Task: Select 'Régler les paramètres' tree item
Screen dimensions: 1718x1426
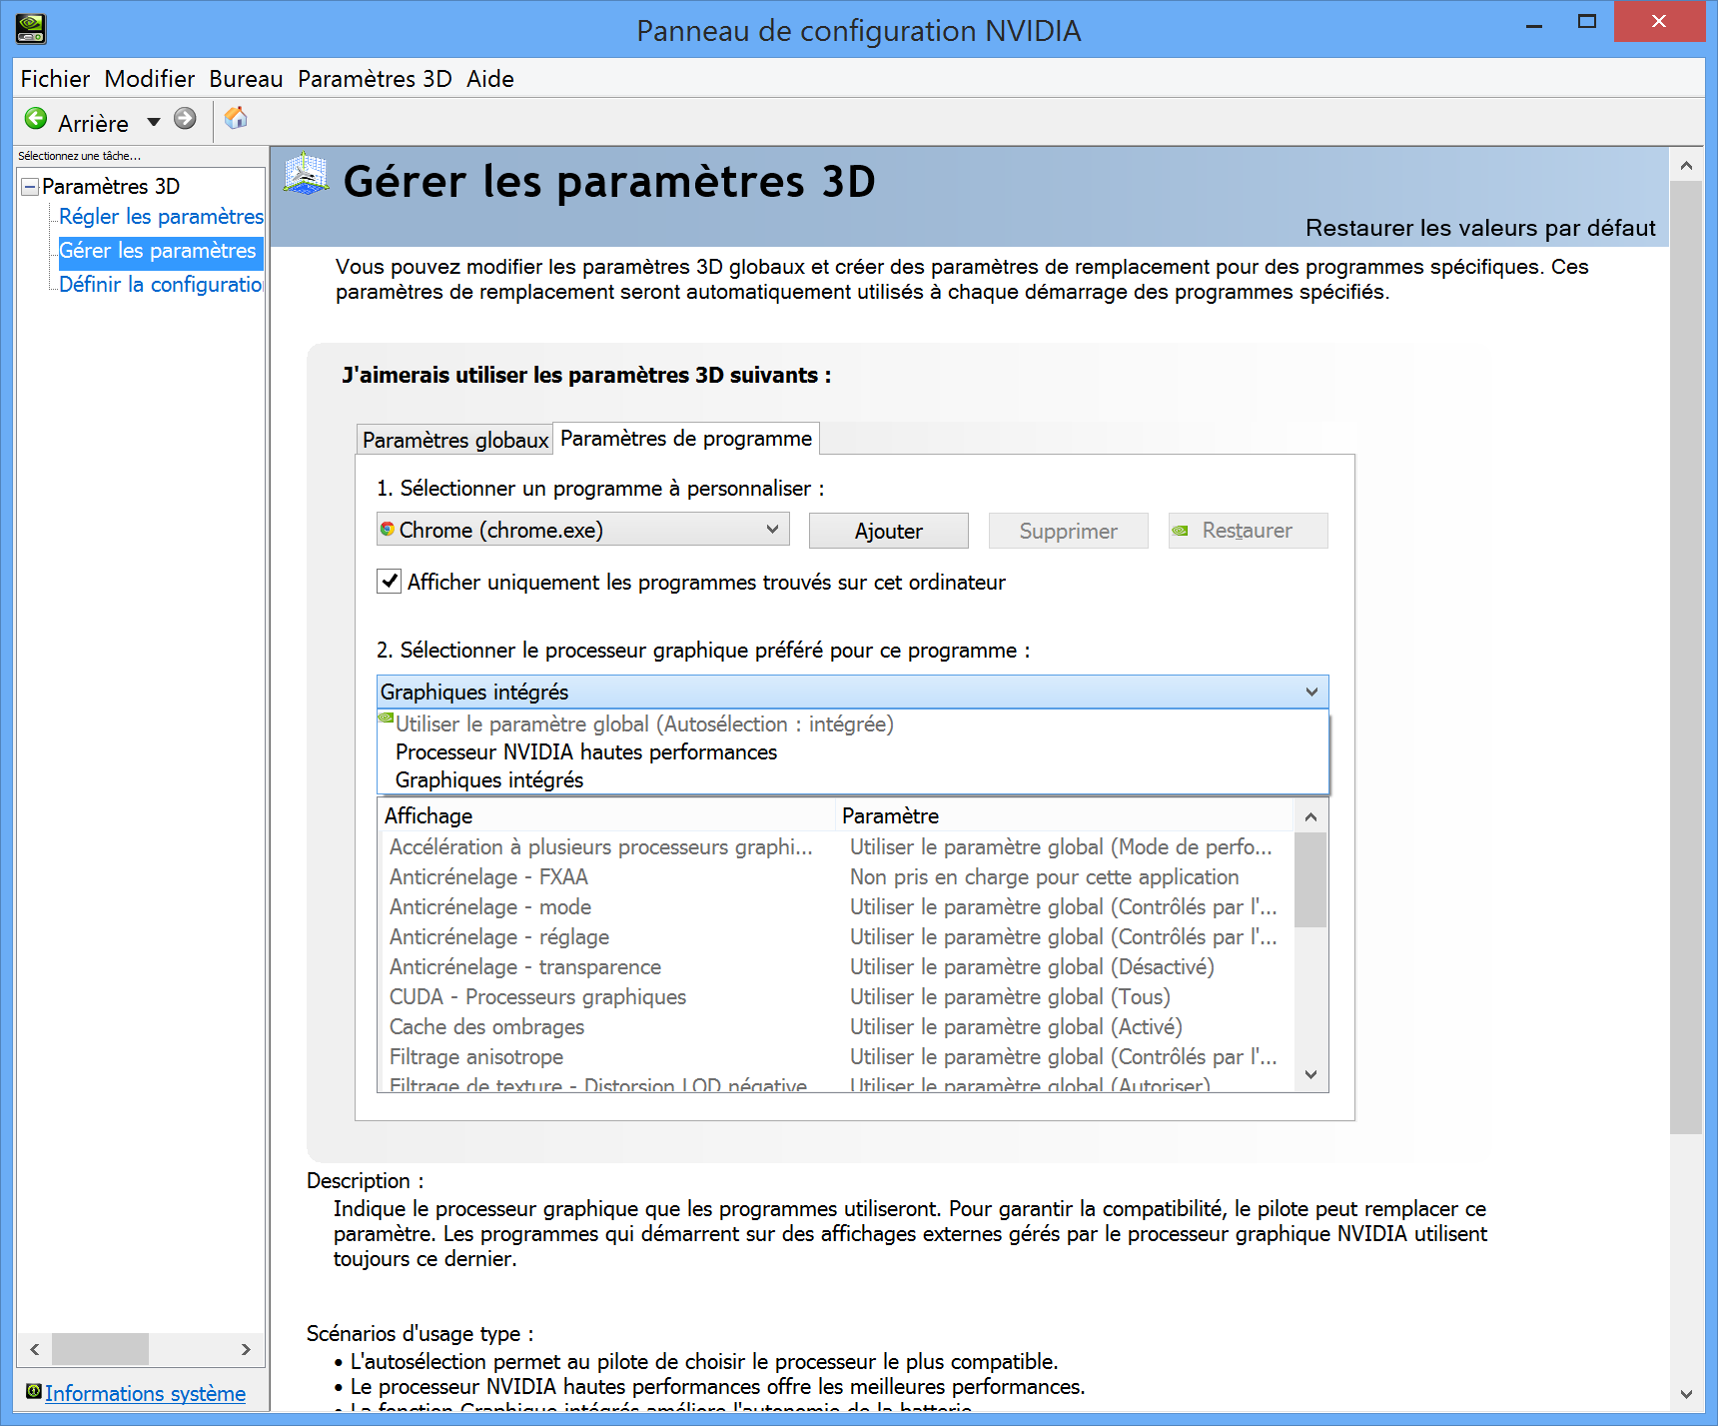Action: [160, 217]
